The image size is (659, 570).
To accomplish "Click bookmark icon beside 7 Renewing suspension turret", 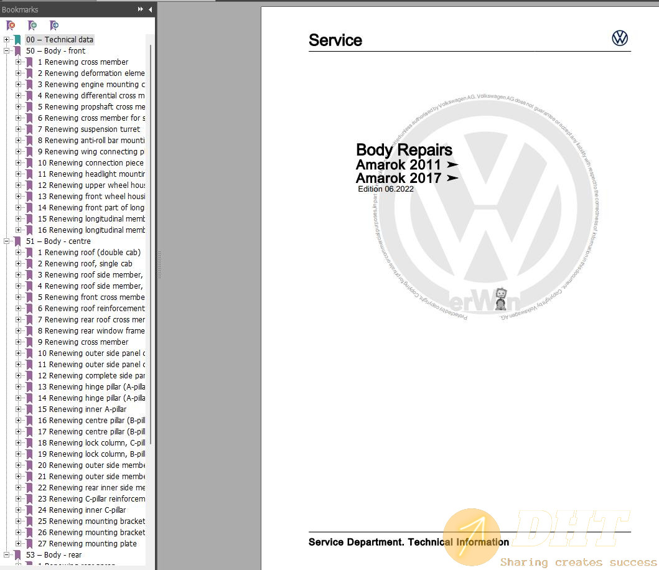I will (29, 129).
